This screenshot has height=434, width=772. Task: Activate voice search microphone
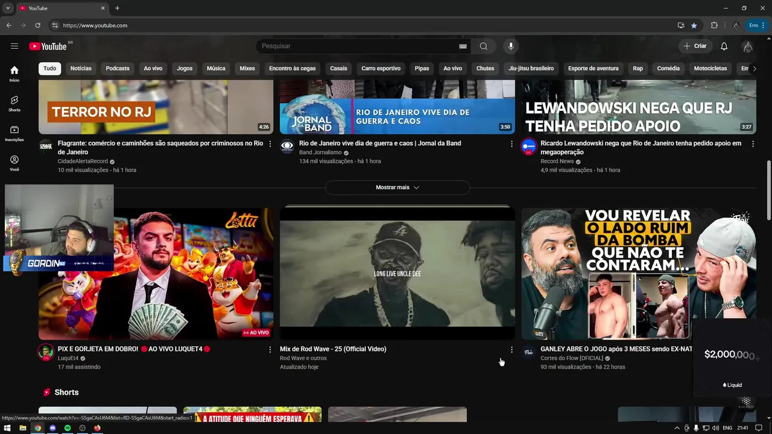point(511,46)
